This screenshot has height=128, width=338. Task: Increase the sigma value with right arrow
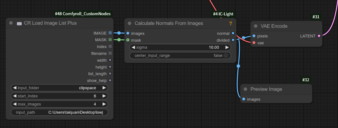[227, 48]
